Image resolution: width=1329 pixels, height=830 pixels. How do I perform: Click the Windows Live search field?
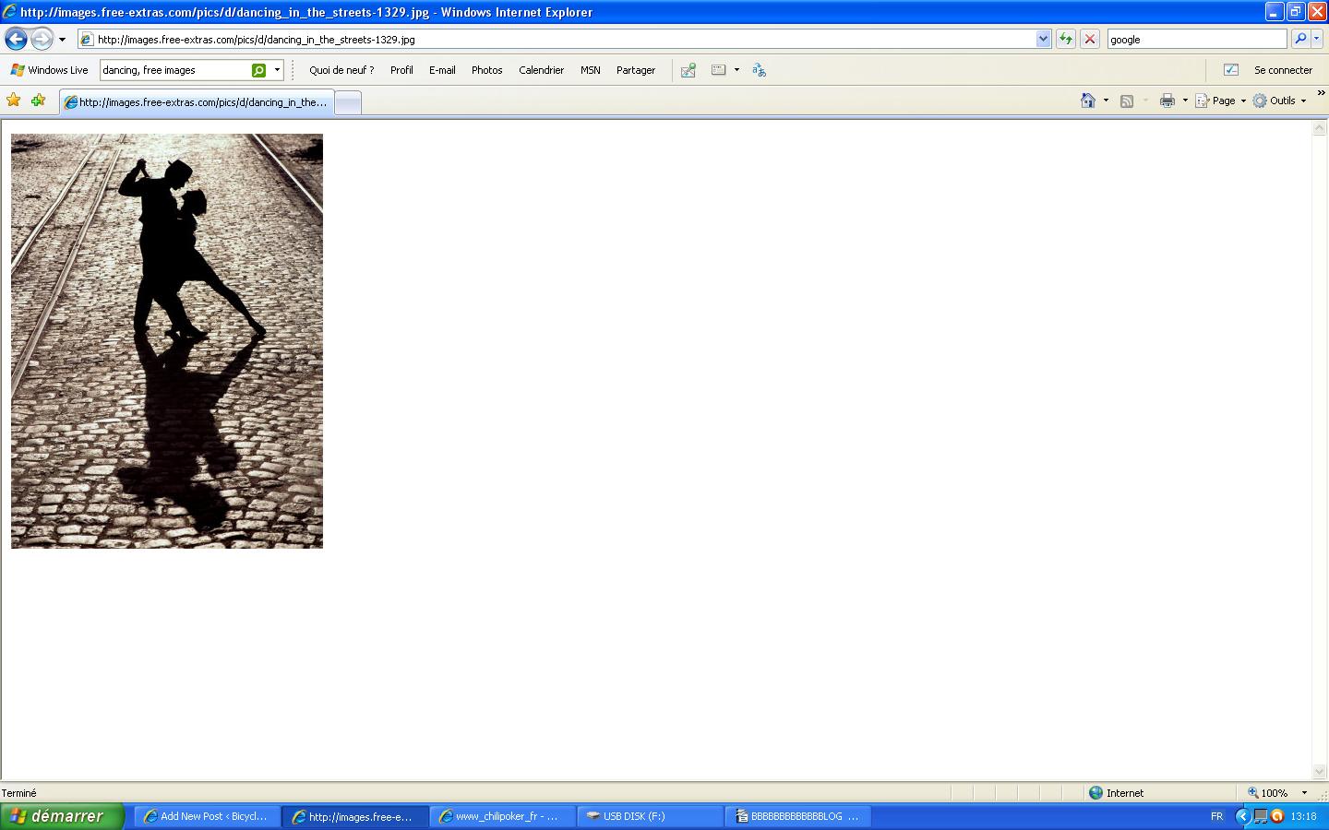click(x=174, y=70)
